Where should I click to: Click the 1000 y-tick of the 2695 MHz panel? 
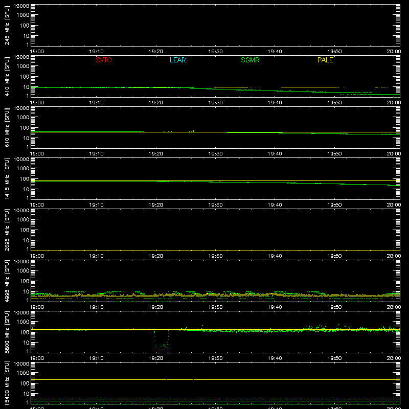(22, 220)
